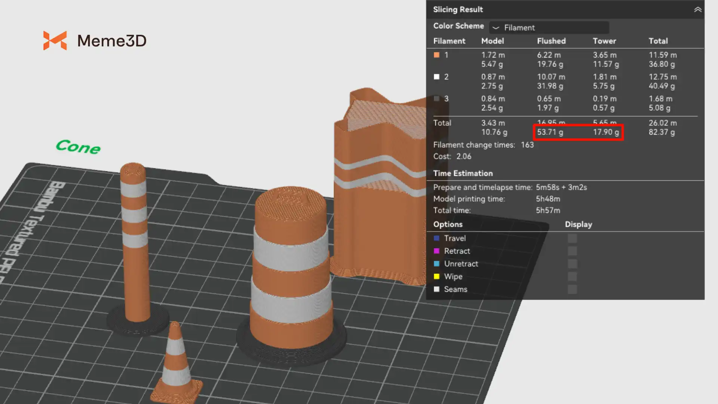Collapse the Slicing Result panel
Viewport: 718px width, 404px height.
coord(697,10)
